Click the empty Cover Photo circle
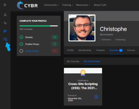The width and height of the screenshot is (139, 109). pyautogui.click(x=21, y=51)
